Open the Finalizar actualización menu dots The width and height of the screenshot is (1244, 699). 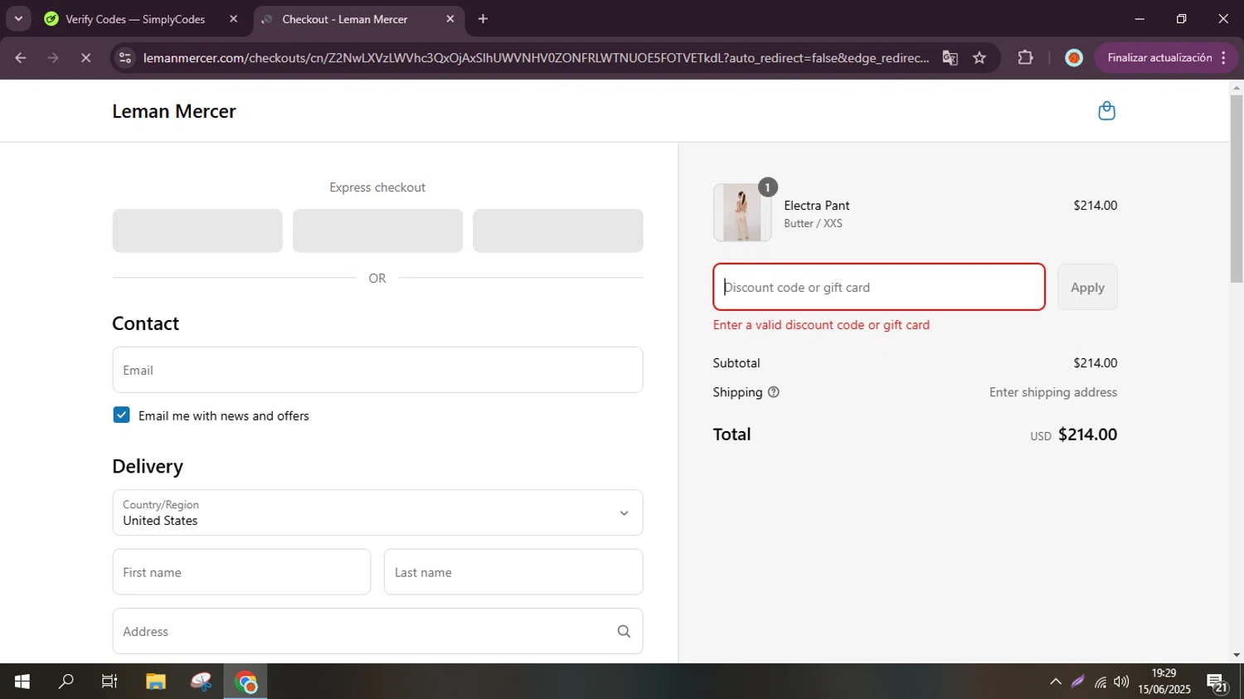[1224, 58]
